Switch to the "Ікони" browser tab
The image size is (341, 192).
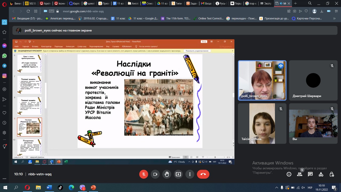[x=60, y=3]
